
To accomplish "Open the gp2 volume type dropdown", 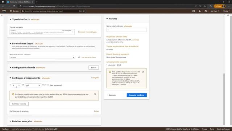I will coord(33,86).
